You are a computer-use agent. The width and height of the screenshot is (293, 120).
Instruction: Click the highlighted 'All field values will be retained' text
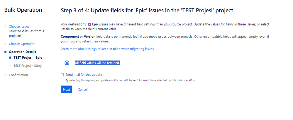97,63
